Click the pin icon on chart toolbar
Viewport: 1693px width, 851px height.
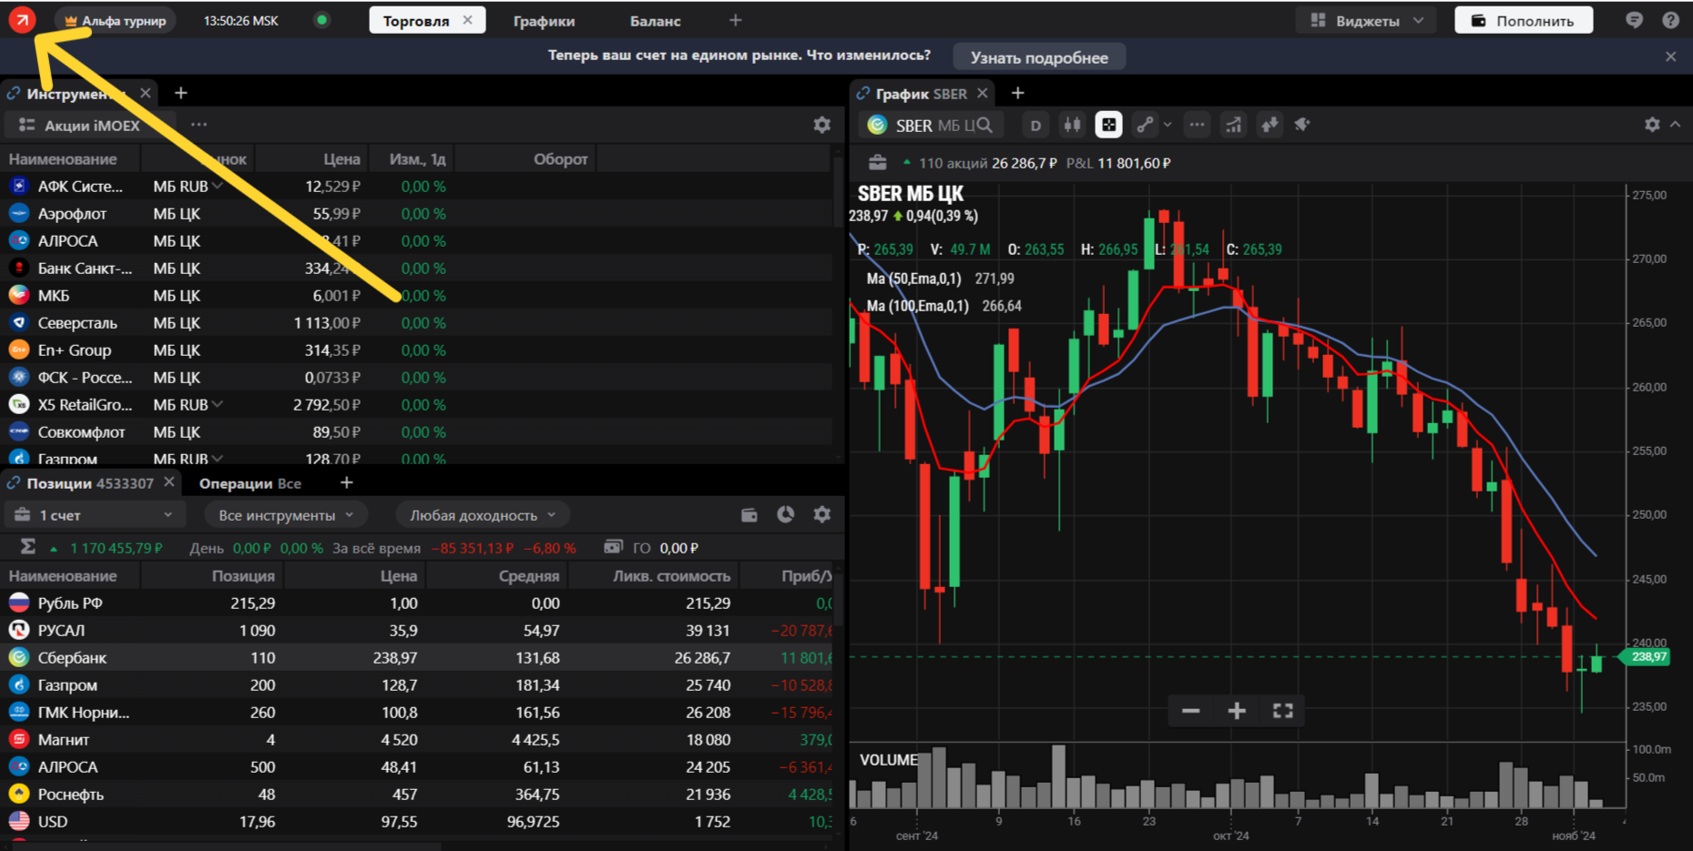[x=1302, y=125]
